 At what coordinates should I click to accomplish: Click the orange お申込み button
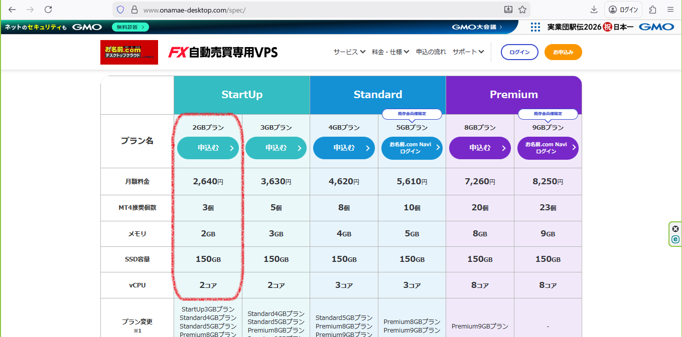pyautogui.click(x=563, y=52)
